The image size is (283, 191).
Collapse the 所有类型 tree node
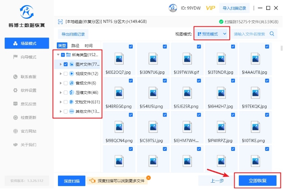pos(58,55)
